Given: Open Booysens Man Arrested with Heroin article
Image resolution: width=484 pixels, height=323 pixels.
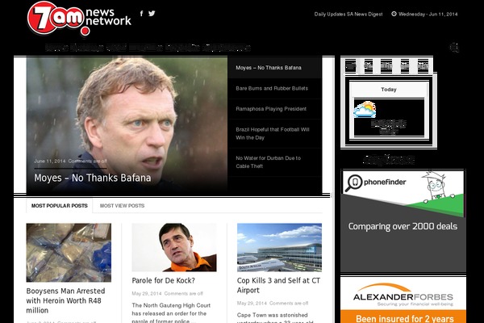Looking at the screenshot, I should [x=65, y=300].
